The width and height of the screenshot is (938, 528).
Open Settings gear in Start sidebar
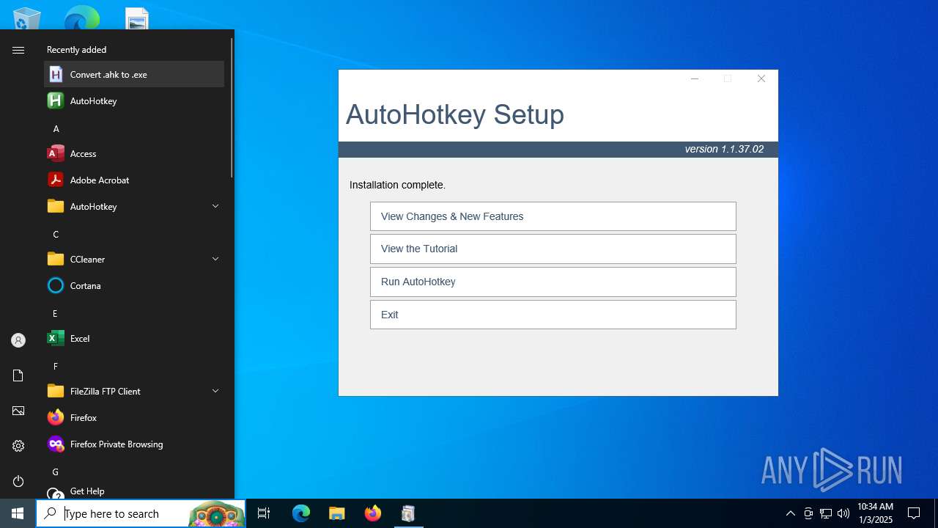point(18,446)
